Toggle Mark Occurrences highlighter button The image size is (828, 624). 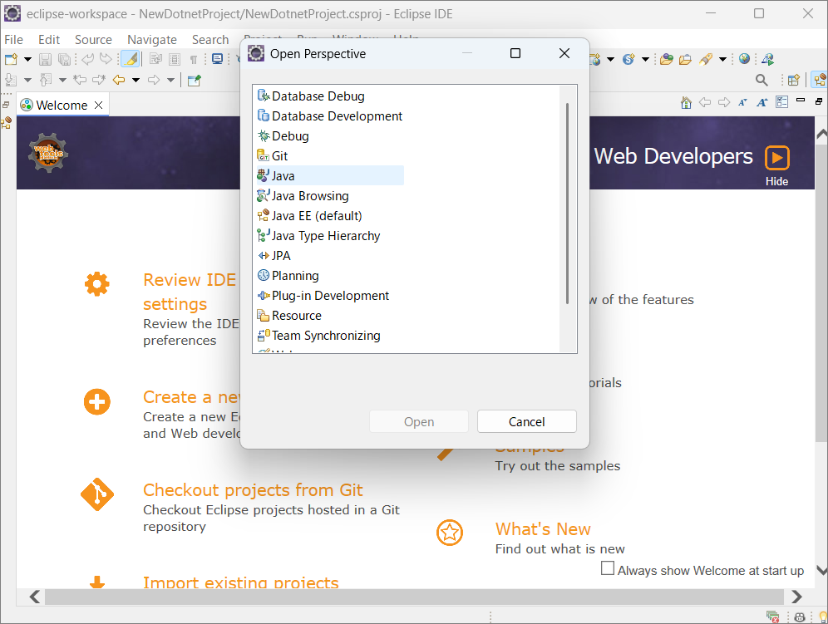click(x=130, y=59)
